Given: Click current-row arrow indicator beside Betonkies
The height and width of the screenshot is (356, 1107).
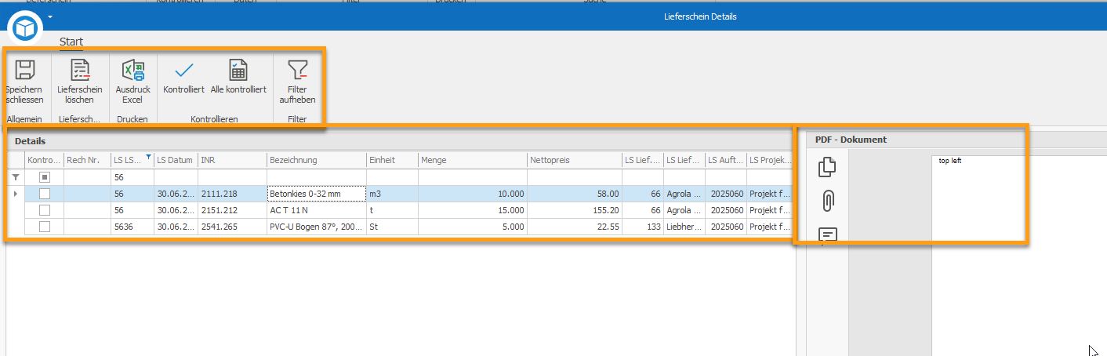Looking at the screenshot, I should click(x=15, y=193).
